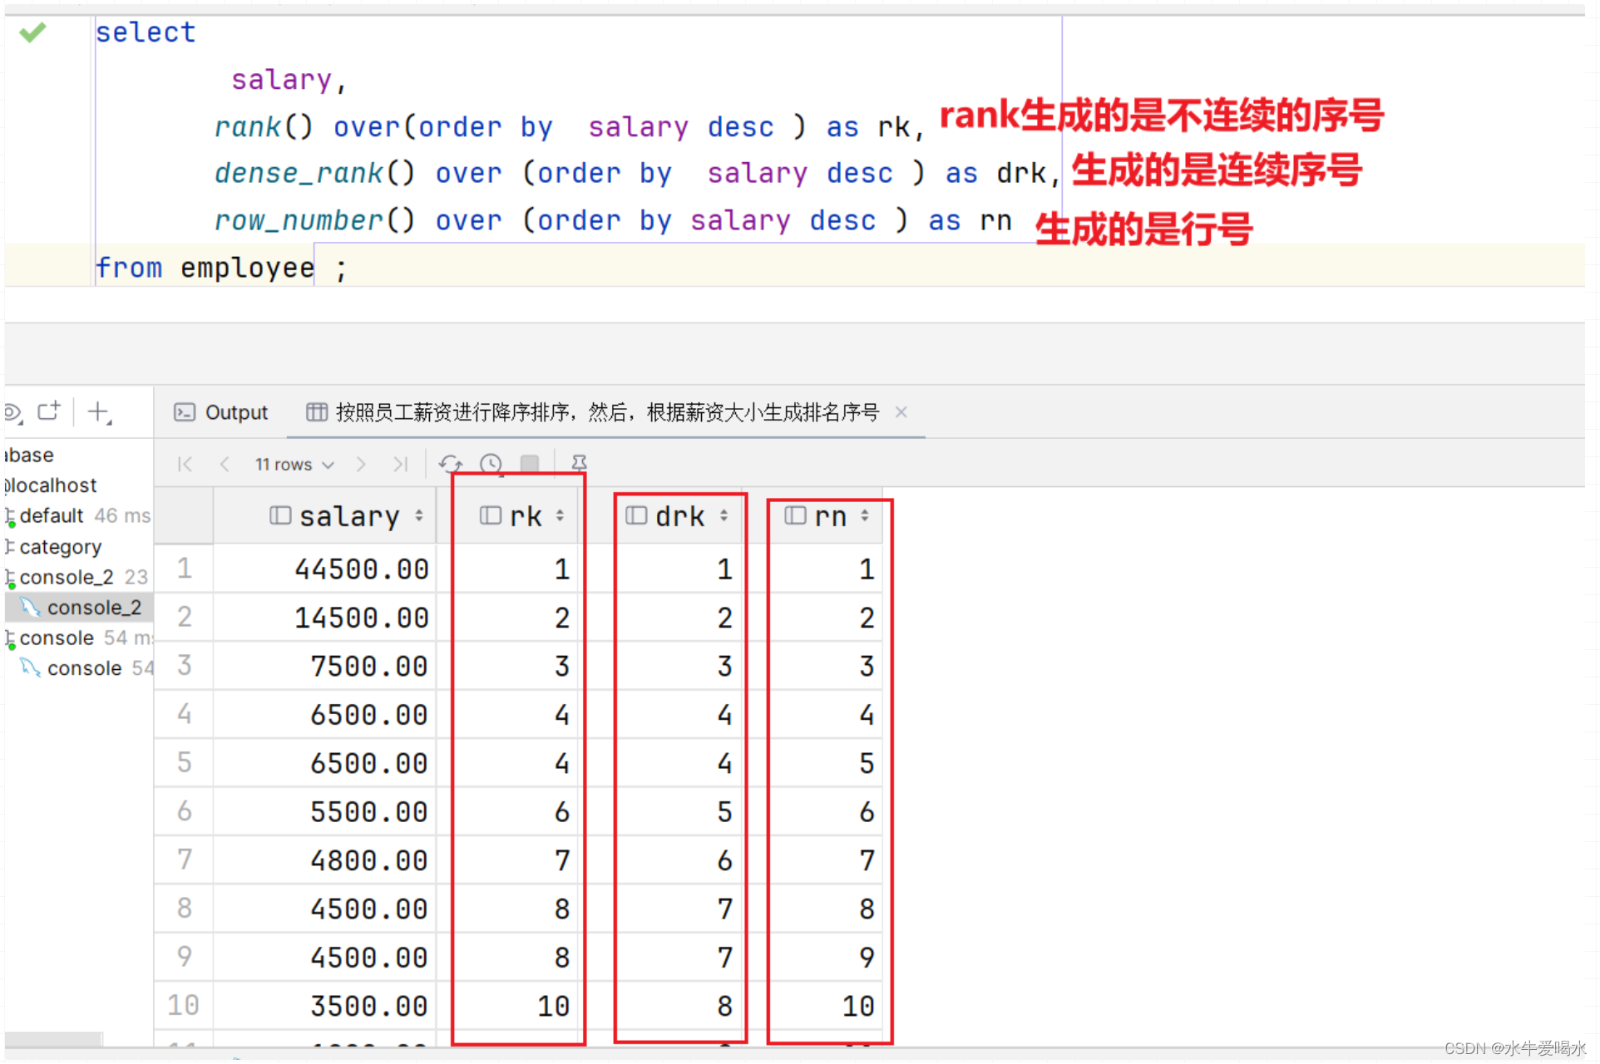Open the plus add dropdown in services toolbar
This screenshot has width=1600, height=1064.
pos(99,412)
